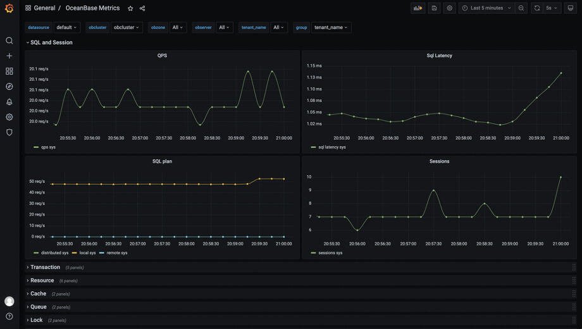Expand the Resource row
Screen dimensions: 582x329
(x=42, y=280)
